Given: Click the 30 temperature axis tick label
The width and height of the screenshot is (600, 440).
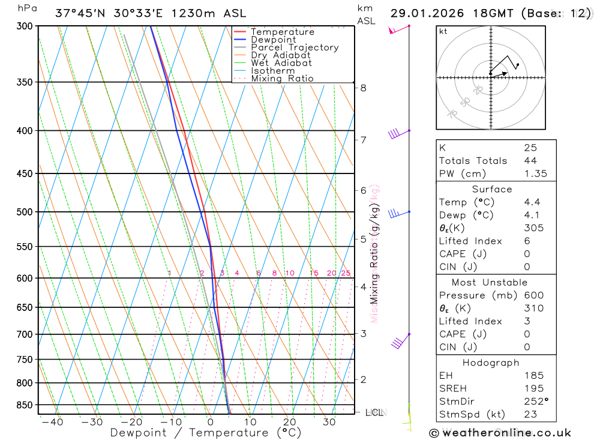Looking at the screenshot, I should [329, 422].
